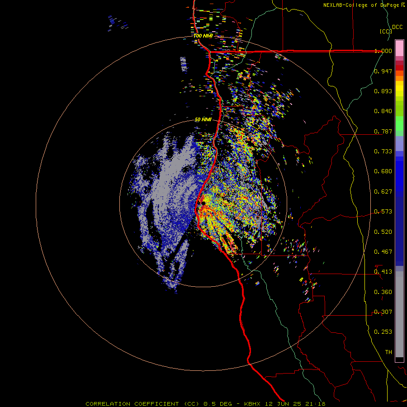Click the 0.627 scale value
The width and height of the screenshot is (407, 407).
click(383, 192)
